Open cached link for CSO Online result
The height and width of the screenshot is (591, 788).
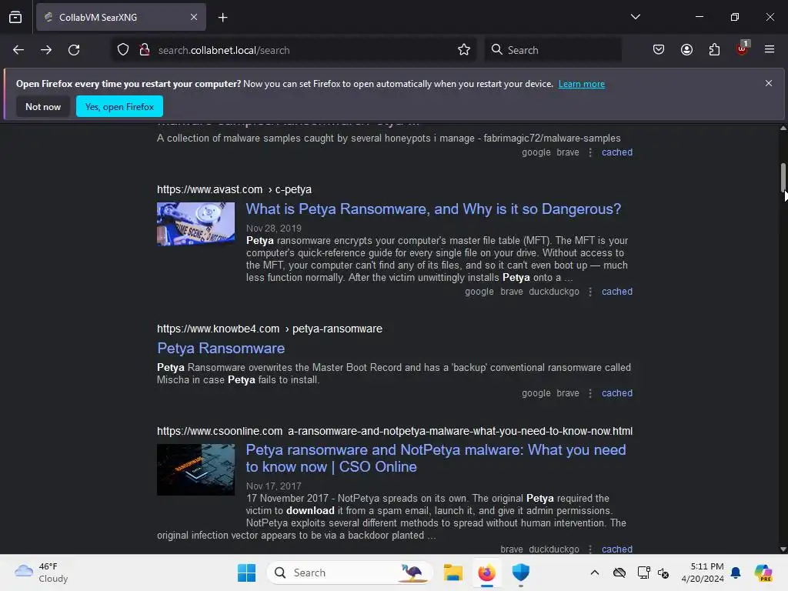coord(617,549)
